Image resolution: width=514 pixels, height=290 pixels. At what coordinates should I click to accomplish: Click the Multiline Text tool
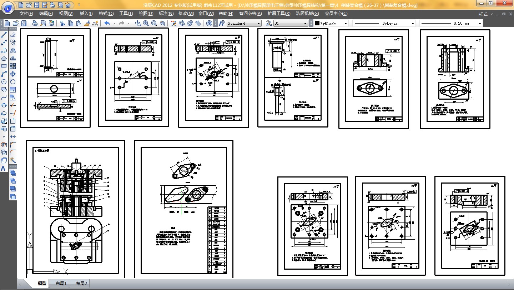pyautogui.click(x=4, y=168)
